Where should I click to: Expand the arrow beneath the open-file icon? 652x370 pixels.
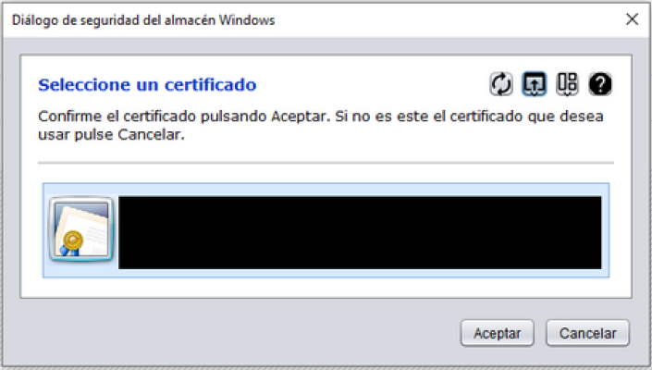[534, 93]
